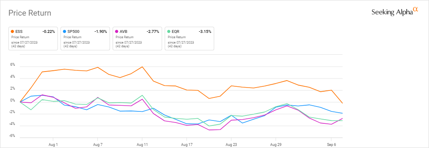This screenshot has width=429, height=148.
Task: Click the 0% y-axis label
Action: coord(13,101)
